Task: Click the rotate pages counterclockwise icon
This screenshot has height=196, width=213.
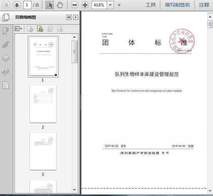Action: (50, 29)
